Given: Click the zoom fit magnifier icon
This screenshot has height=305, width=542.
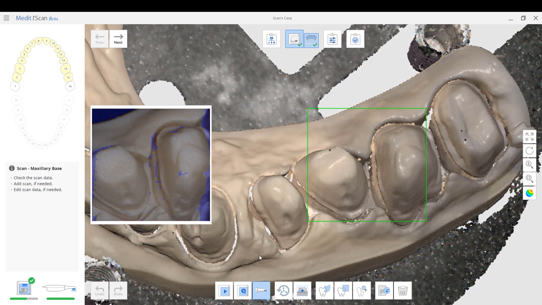Looking at the screenshot, I should coord(530,179).
